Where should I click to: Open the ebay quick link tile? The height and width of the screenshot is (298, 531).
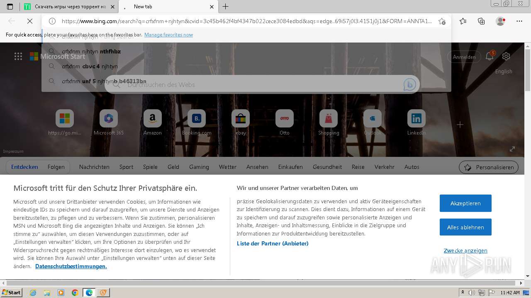pos(241,123)
